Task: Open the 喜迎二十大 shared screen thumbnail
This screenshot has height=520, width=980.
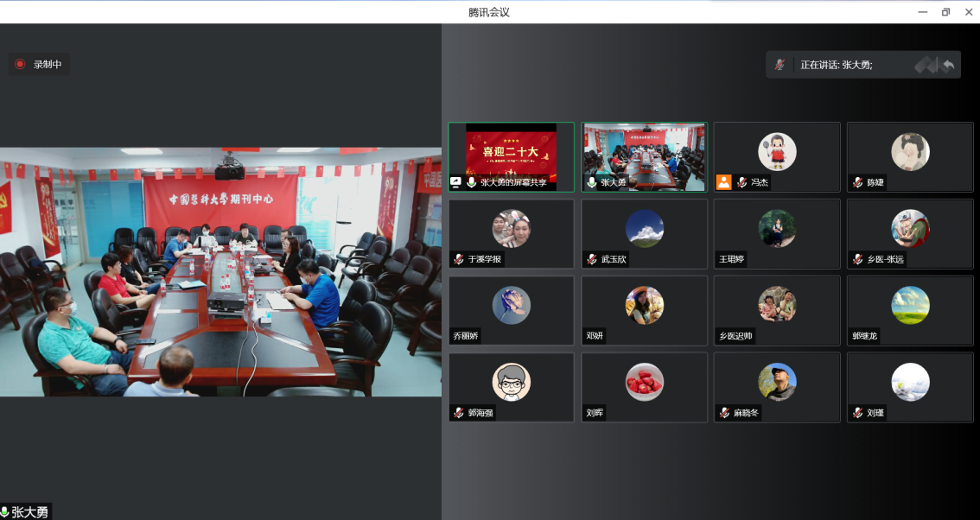Action: coord(512,157)
